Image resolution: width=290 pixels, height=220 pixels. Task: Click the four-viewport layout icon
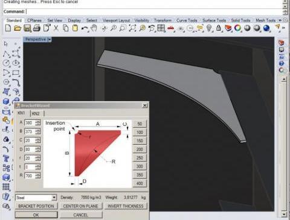(161, 28)
